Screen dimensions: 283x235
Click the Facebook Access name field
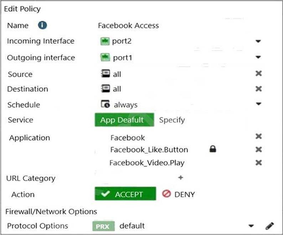pyautogui.click(x=128, y=26)
